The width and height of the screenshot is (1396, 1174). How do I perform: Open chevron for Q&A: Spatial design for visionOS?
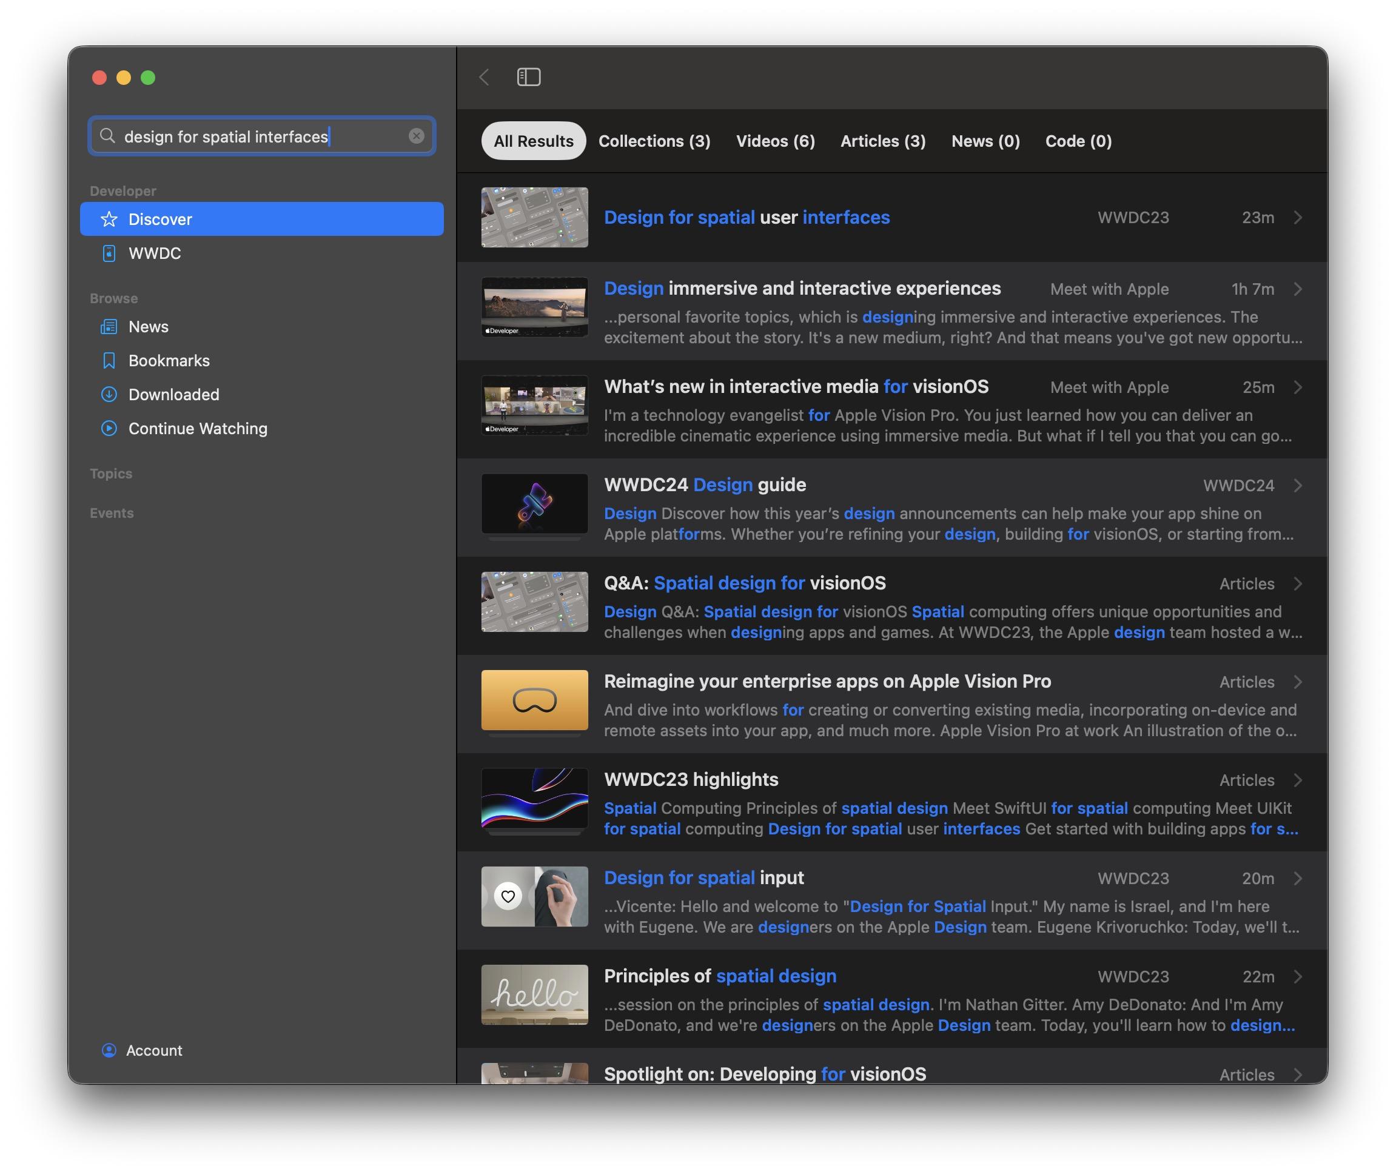1298,584
